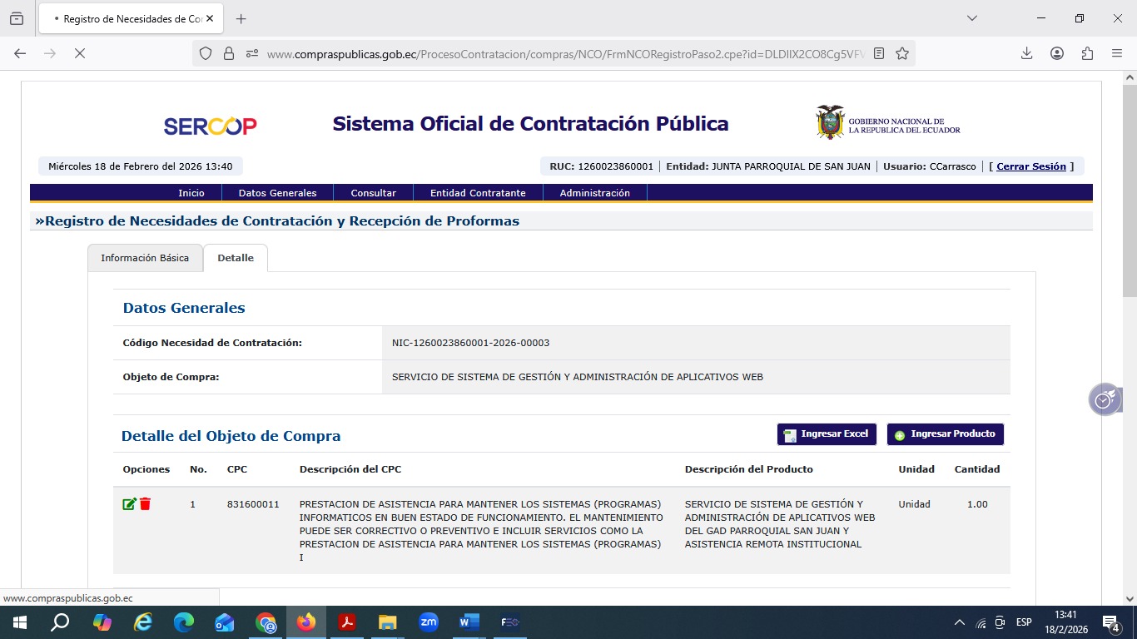Screen dimensions: 1137x639
Task: Click the tracking protection shield icon
Action: [x=206, y=53]
